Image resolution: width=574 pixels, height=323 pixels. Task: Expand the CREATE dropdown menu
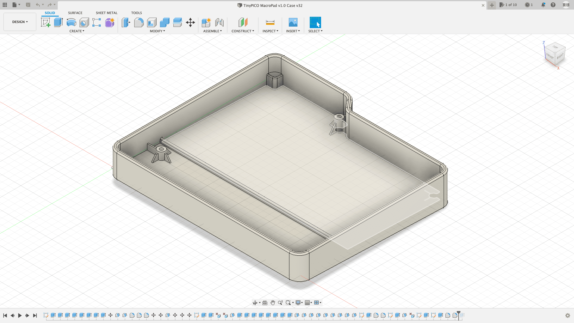(77, 31)
